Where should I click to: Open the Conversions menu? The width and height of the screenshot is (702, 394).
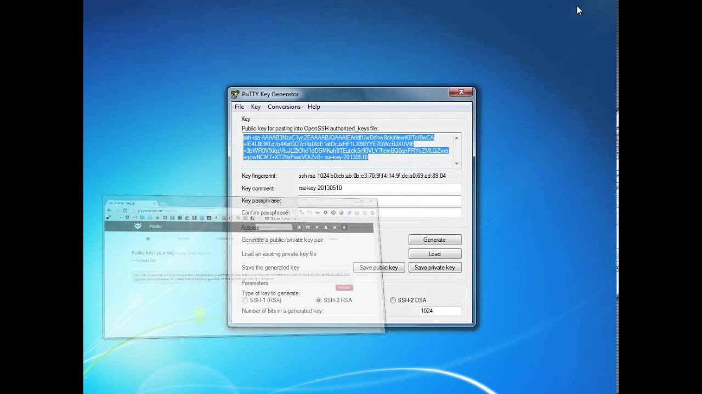(284, 107)
